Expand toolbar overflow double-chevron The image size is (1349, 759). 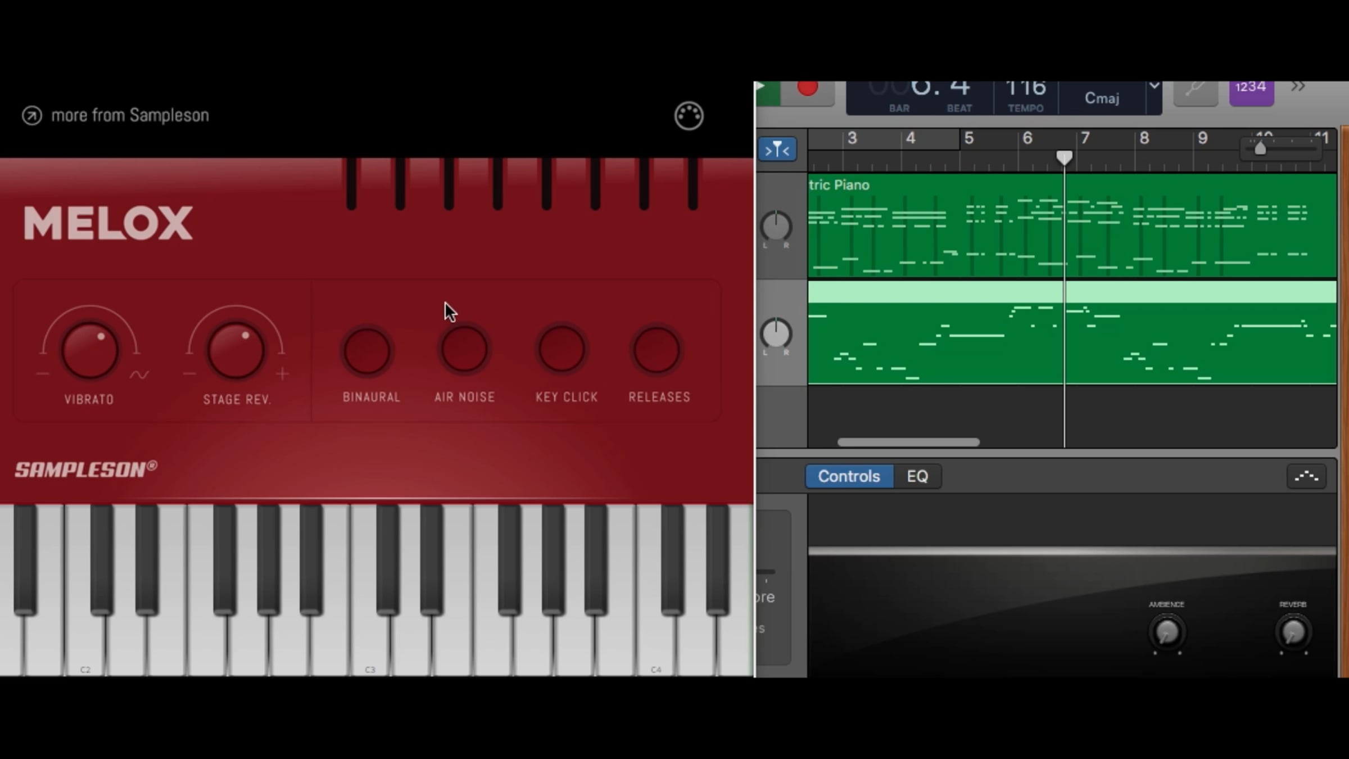coord(1298,87)
